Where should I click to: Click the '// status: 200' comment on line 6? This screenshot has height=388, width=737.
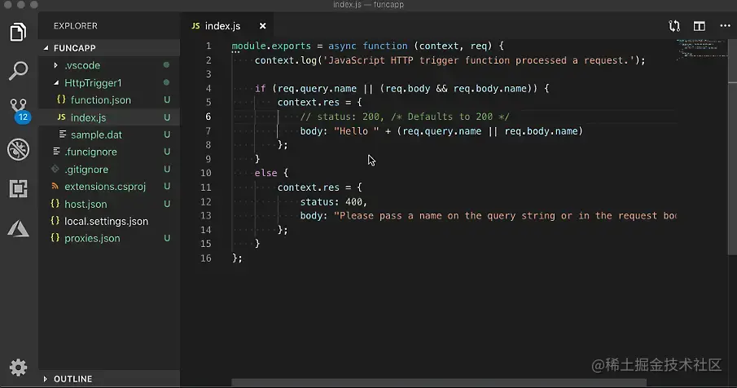pyautogui.click(x=342, y=117)
